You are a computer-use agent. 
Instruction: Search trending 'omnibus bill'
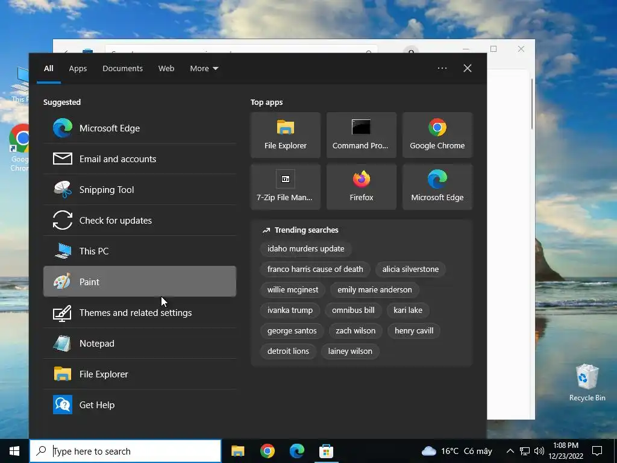[353, 310]
